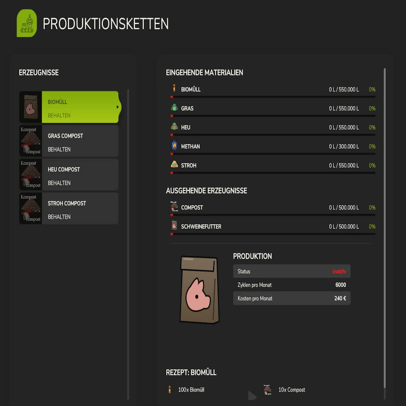Select the Heu Compost production entry
This screenshot has height=406, width=406.
click(69, 174)
